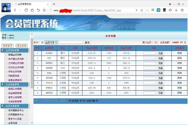Reload the page with the refresh icon
The width and height of the screenshot is (188, 125).
(x=26, y=10)
